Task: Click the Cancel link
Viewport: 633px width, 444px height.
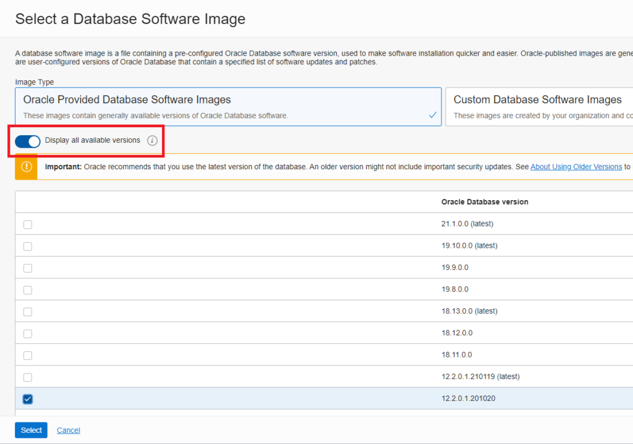Action: click(68, 430)
